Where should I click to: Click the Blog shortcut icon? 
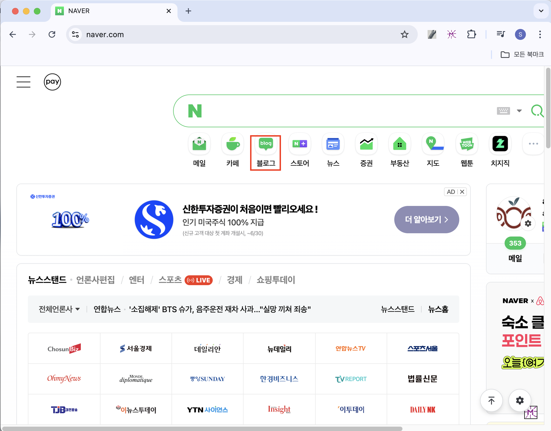266,144
